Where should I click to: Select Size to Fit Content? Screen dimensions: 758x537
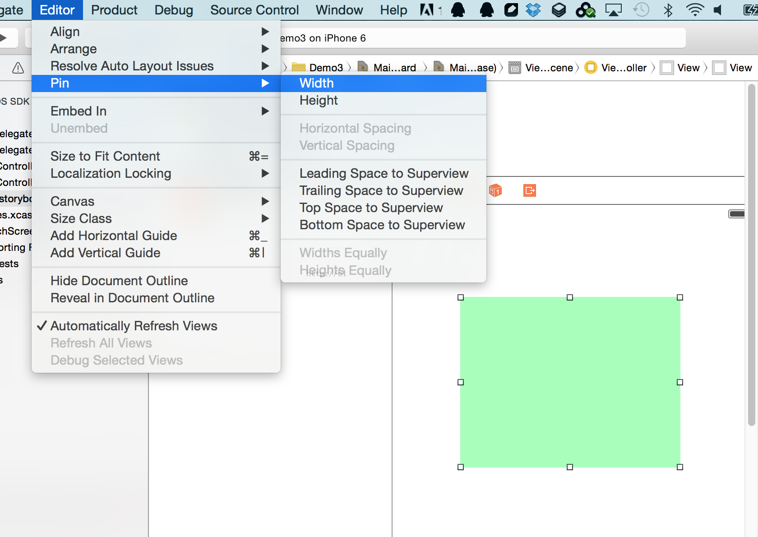pos(105,156)
